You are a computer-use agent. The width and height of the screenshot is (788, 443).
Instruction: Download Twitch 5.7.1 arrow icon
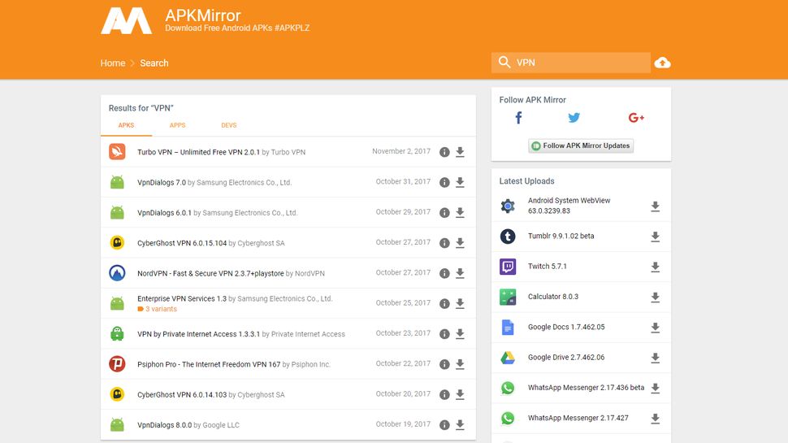tap(655, 267)
